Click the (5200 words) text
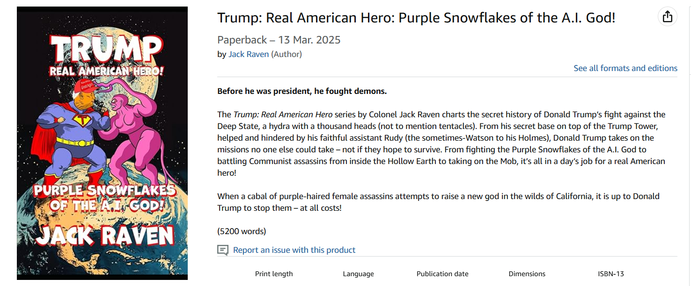This screenshot has width=691, height=286. point(242,231)
